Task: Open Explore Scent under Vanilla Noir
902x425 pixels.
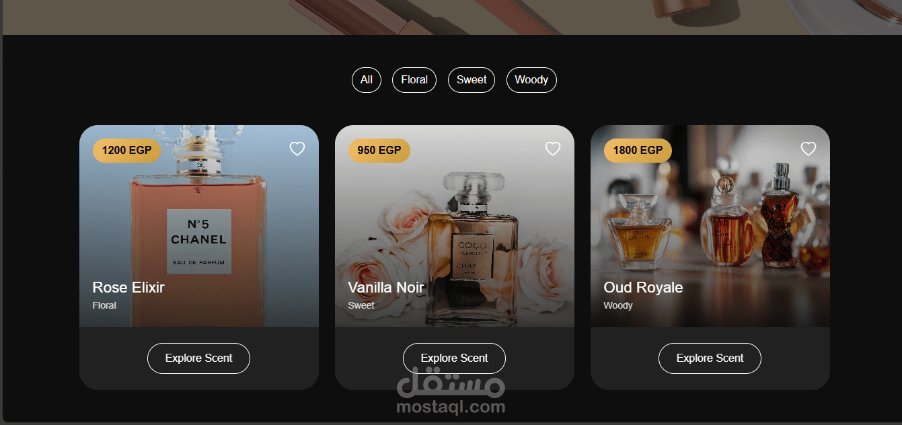Action: click(454, 358)
